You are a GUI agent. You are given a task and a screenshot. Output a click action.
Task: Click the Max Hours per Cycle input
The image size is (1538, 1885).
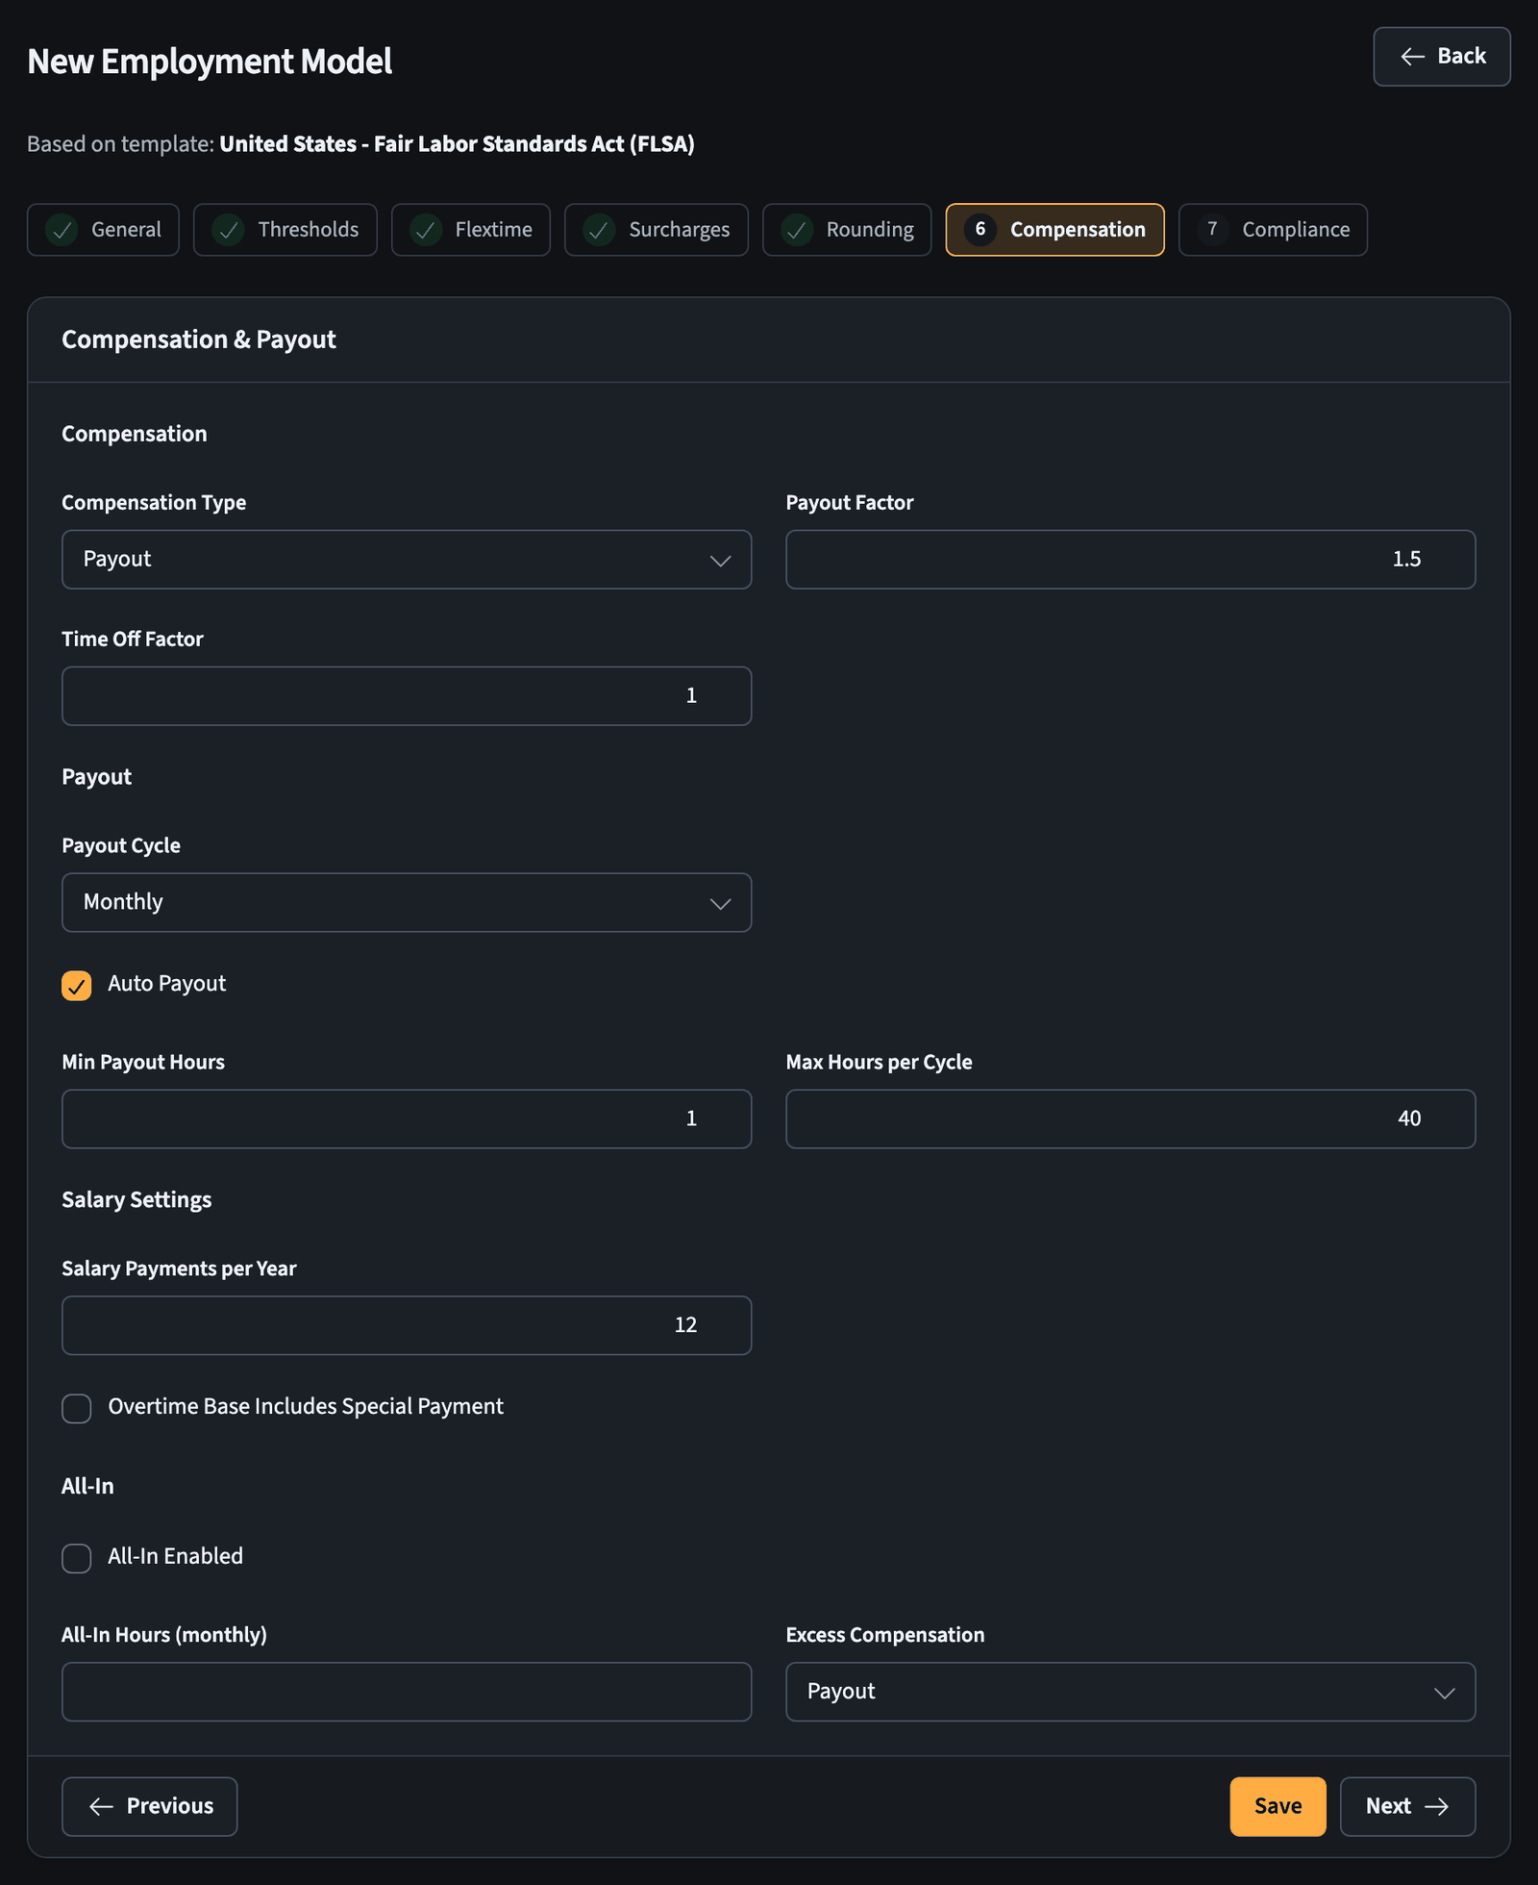tap(1130, 1119)
